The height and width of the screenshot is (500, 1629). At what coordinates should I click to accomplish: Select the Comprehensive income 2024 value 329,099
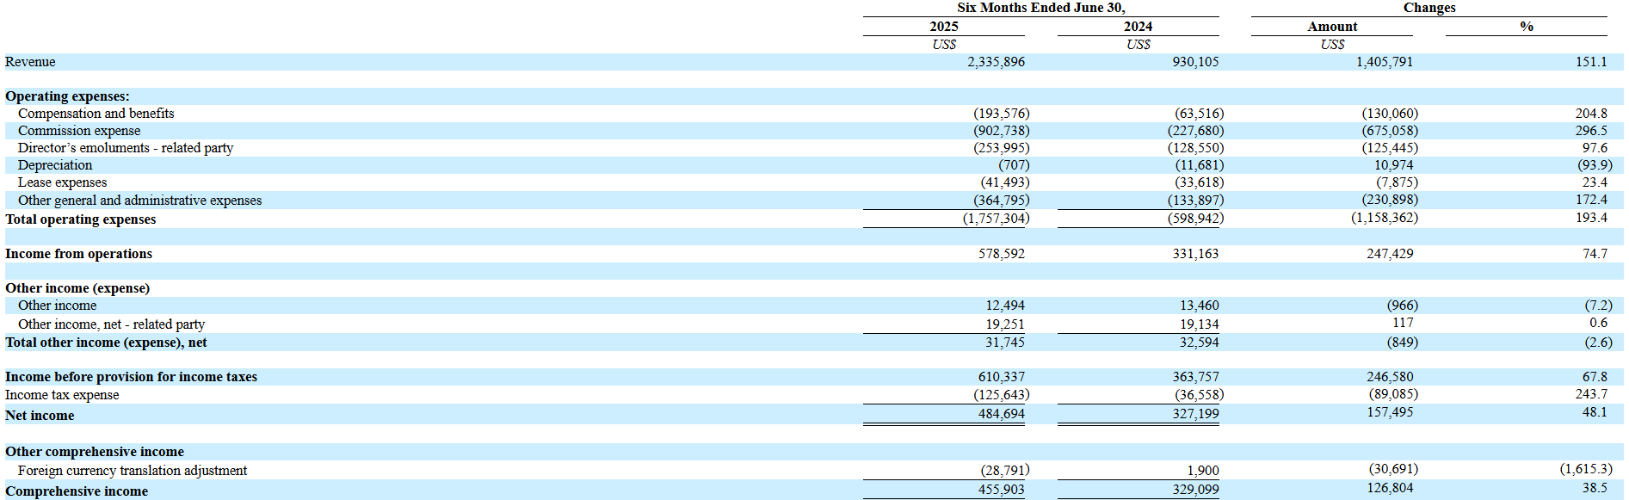1195,490
